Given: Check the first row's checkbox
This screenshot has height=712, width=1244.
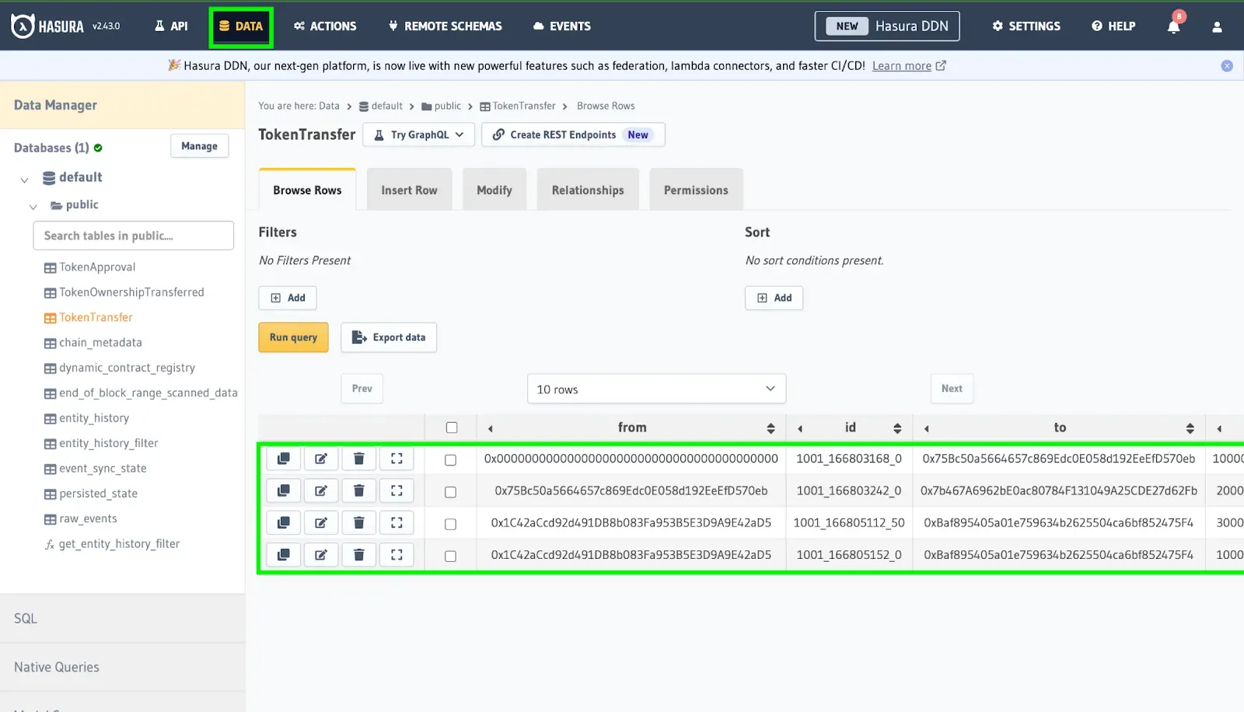Looking at the screenshot, I should point(450,460).
